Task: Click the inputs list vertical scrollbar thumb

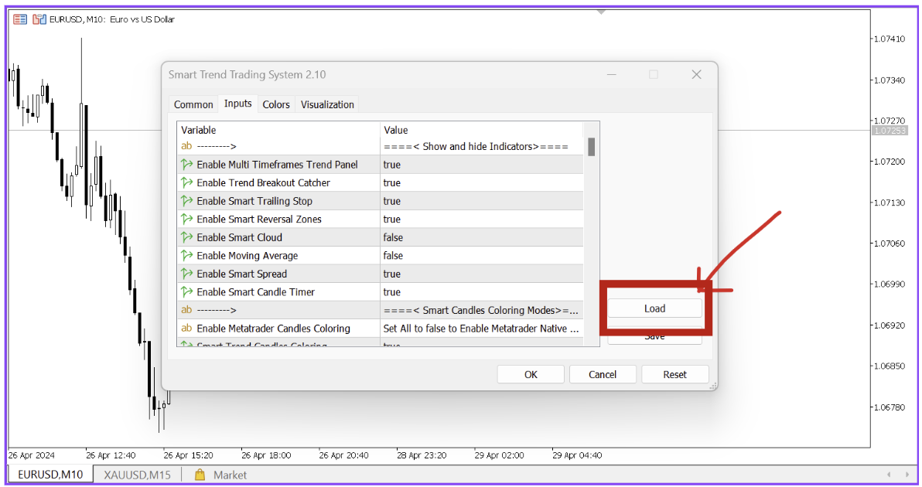Action: click(x=591, y=147)
